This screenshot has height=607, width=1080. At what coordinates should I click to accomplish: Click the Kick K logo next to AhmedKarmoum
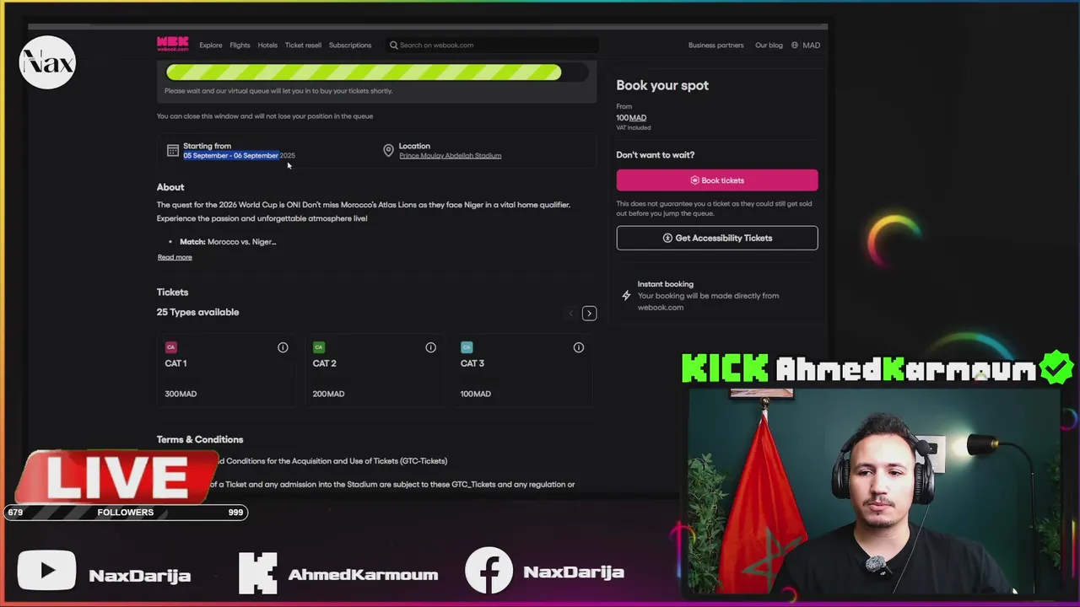[257, 573]
